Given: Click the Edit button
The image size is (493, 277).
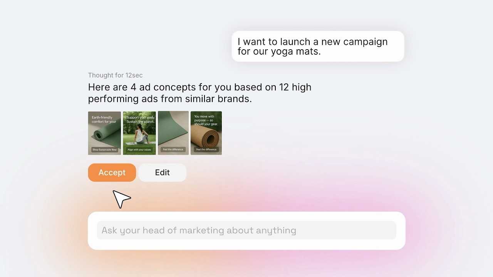Looking at the screenshot, I should [162, 172].
